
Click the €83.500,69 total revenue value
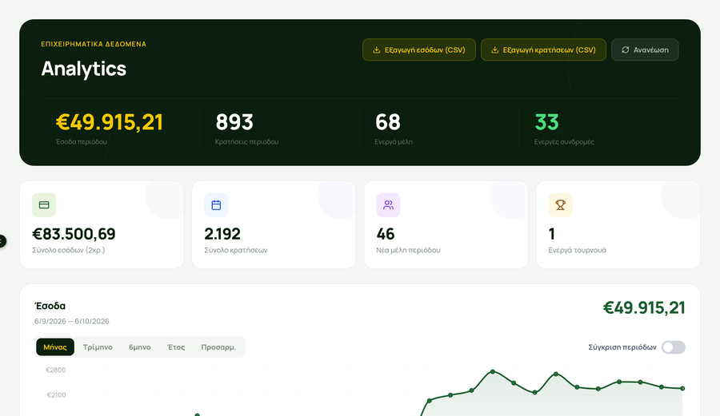[x=74, y=234]
